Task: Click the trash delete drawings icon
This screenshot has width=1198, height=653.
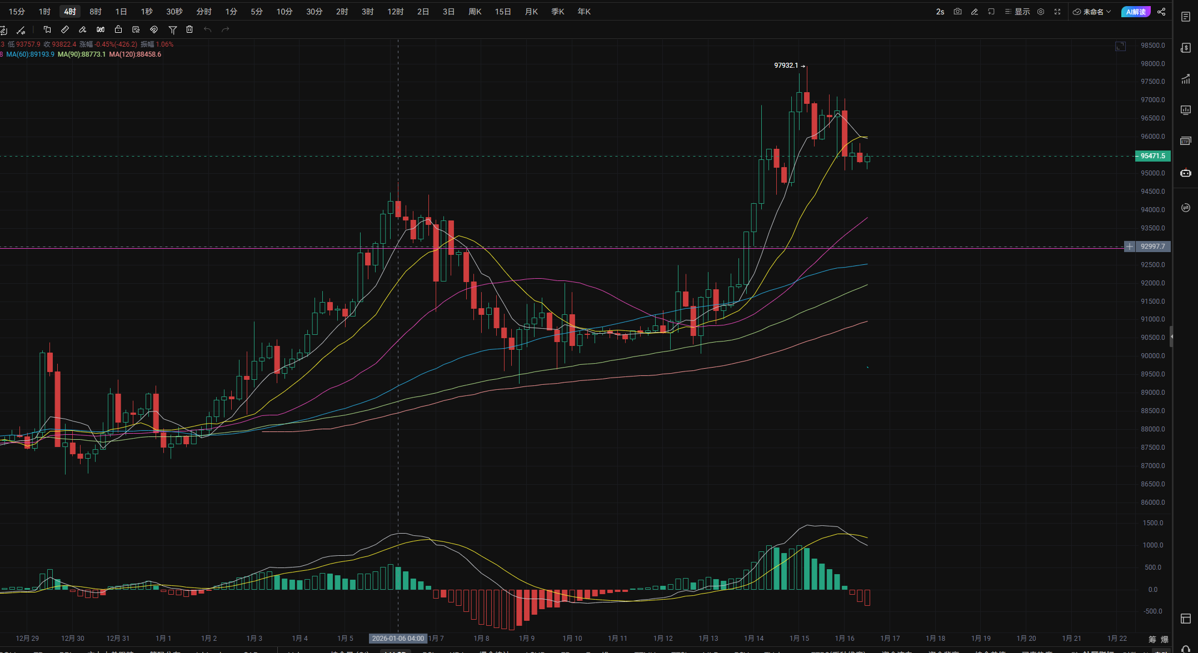Action: tap(189, 29)
